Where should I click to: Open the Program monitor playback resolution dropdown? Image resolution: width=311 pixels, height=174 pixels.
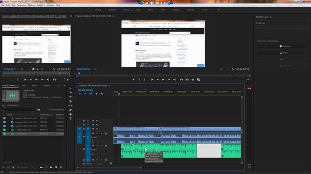[224, 69]
